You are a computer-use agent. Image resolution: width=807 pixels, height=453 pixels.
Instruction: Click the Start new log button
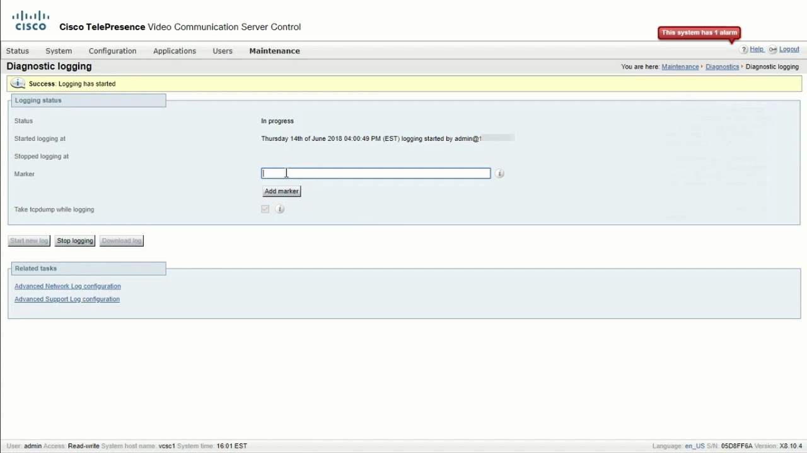29,241
